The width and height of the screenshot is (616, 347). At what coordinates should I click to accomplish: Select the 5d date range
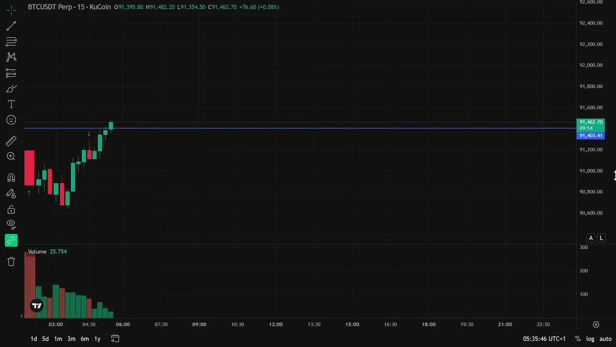[x=45, y=339]
